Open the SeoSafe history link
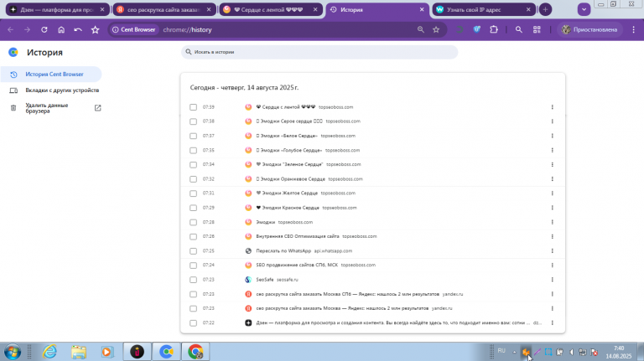 coord(264,280)
